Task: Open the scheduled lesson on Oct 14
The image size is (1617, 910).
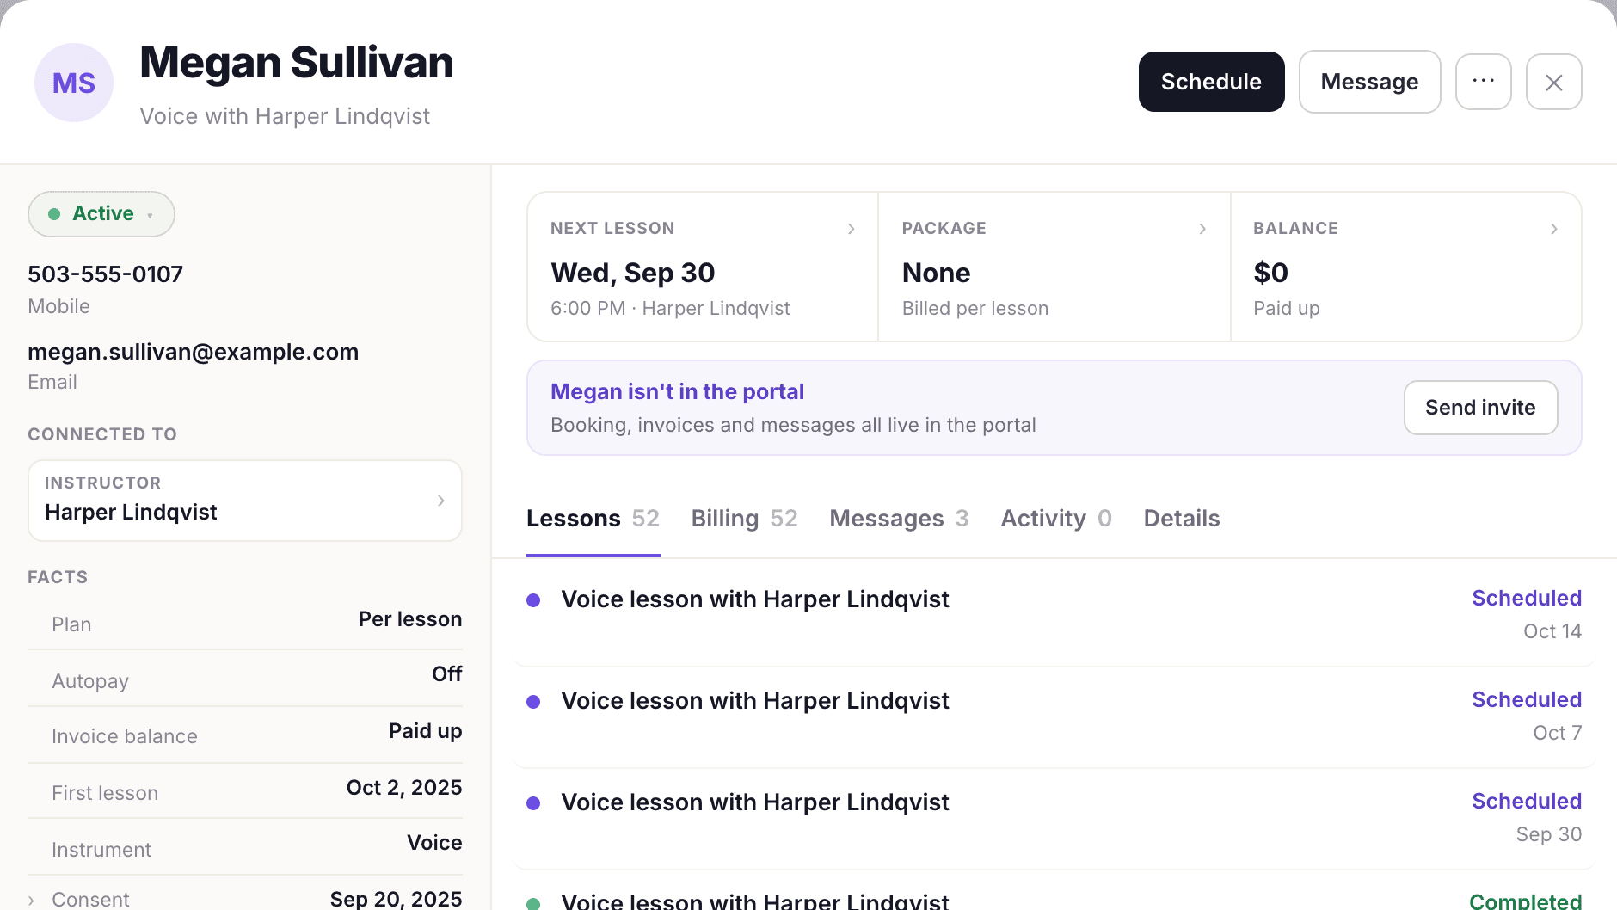Action: point(1054,615)
